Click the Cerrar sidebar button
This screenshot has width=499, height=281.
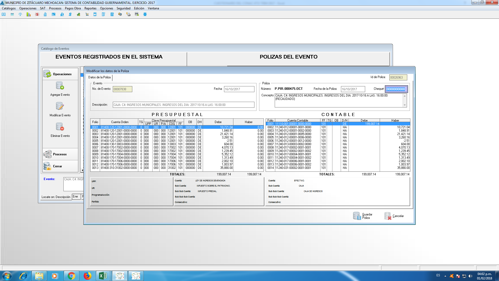pos(57,166)
